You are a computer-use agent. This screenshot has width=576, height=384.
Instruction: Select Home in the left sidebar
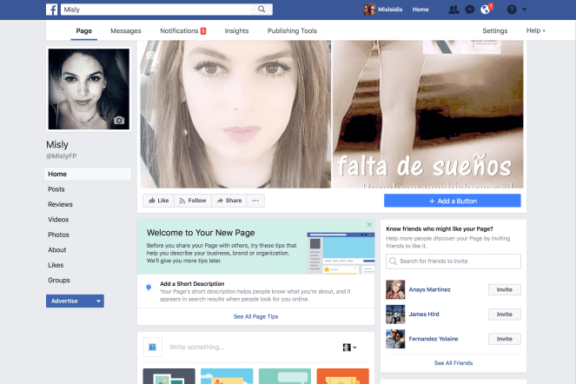tap(88, 174)
